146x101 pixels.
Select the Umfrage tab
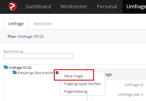coord(16,24)
